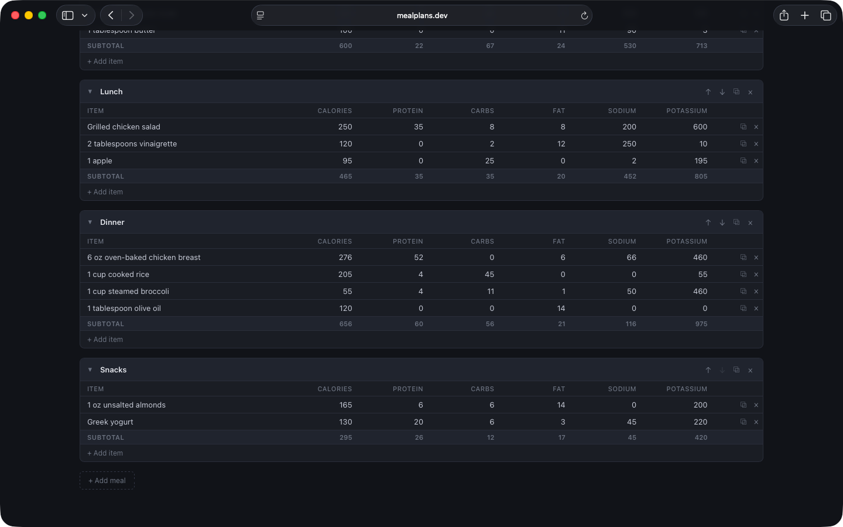Delete the Lunch meal section
Screen dimensions: 843x527
(750, 92)
